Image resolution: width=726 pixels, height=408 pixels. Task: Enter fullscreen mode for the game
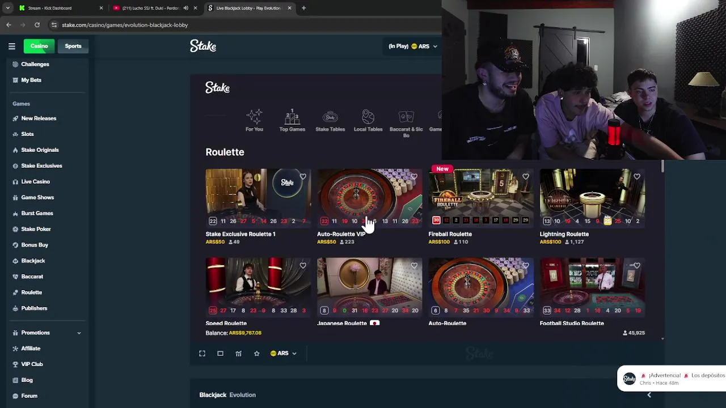click(x=202, y=354)
